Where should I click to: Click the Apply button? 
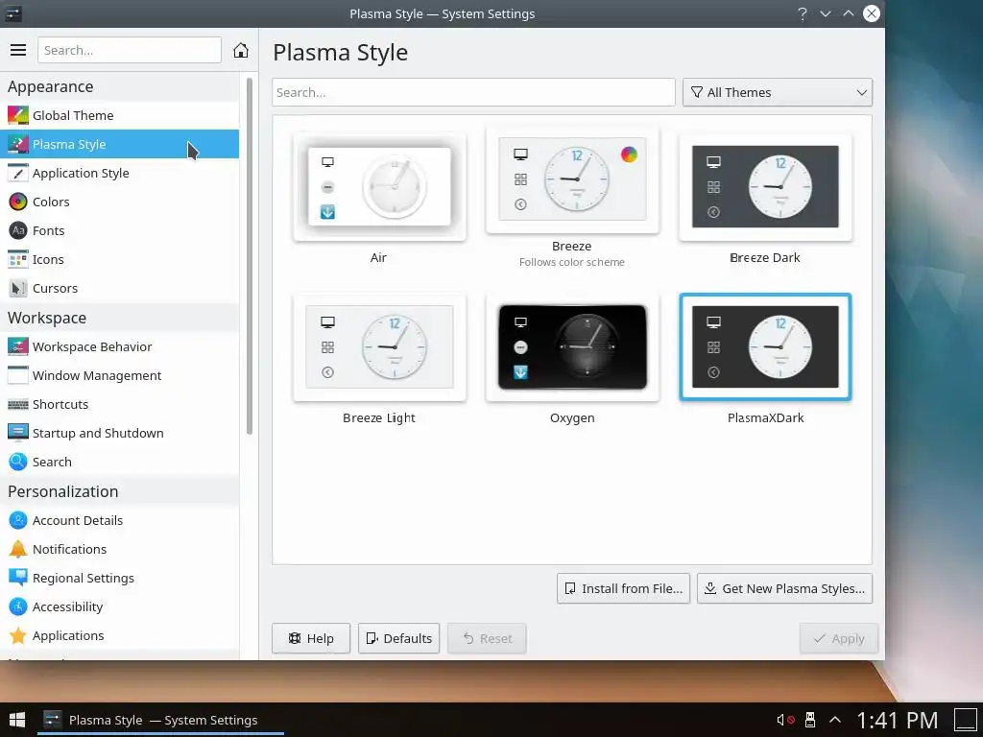click(839, 638)
